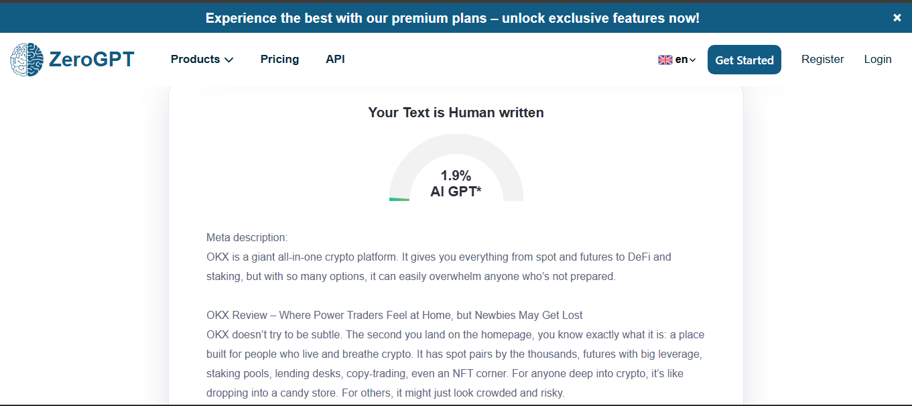Click the paragraph starting 'OKX doesn't try'
Image resolution: width=912 pixels, height=406 pixels.
click(455, 363)
